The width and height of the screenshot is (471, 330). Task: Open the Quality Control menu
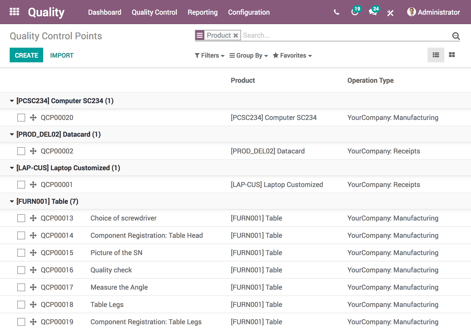pyautogui.click(x=154, y=12)
